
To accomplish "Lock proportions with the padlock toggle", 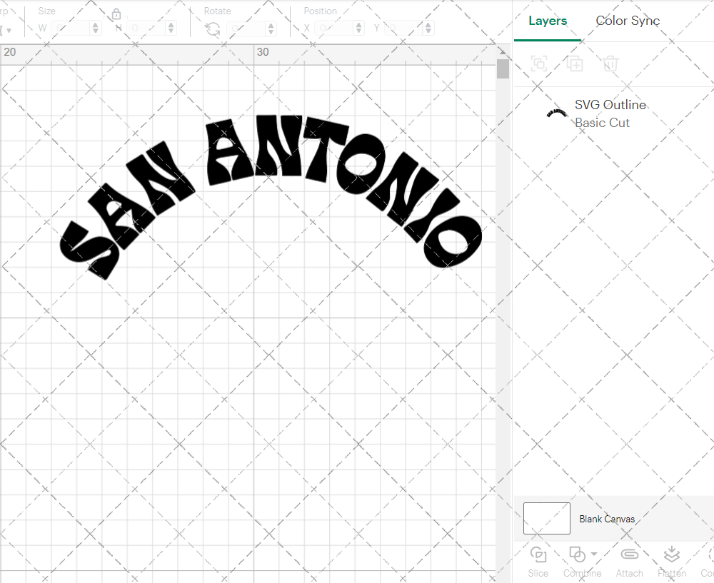I will click(x=116, y=14).
